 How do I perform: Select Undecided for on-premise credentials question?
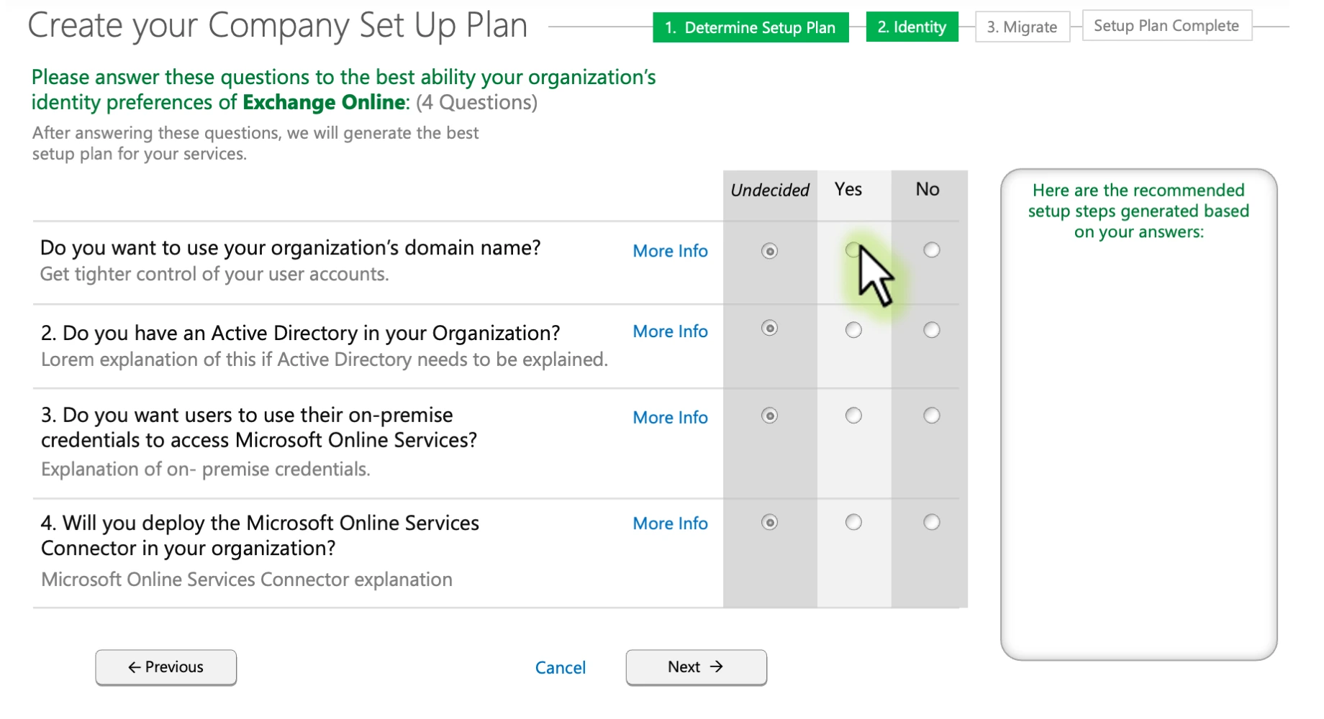(x=769, y=416)
